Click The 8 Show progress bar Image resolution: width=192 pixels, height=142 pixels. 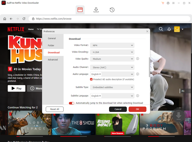(74, 136)
